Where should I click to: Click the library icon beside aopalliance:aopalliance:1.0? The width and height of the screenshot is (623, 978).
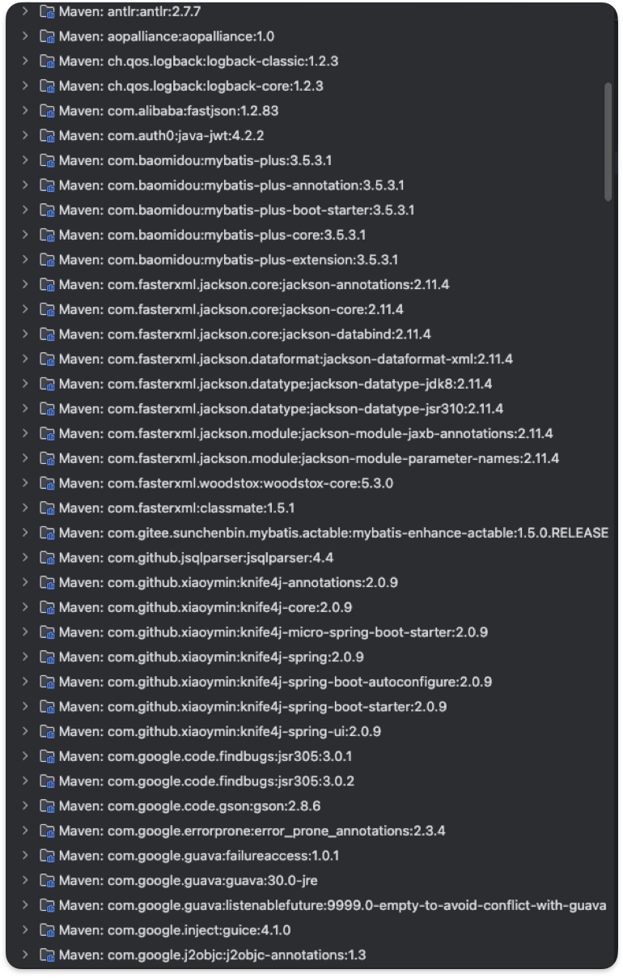[47, 36]
